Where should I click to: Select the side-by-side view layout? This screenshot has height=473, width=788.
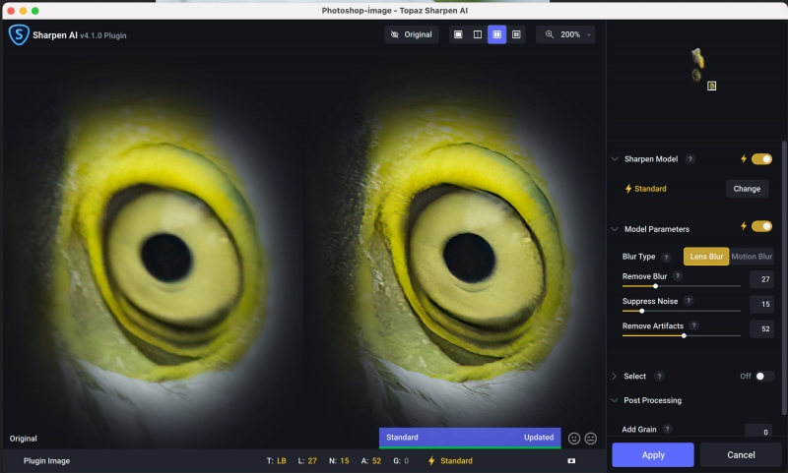point(496,34)
